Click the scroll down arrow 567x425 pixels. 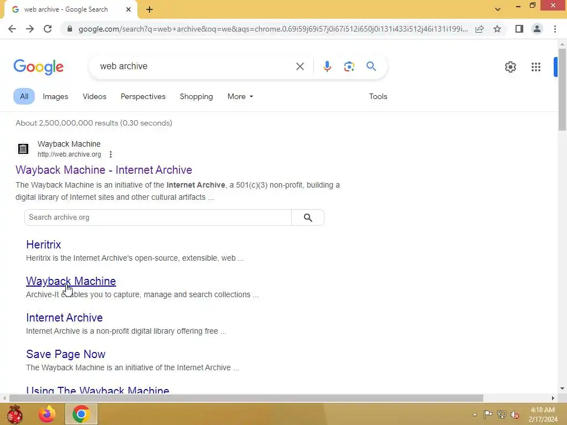pos(561,389)
